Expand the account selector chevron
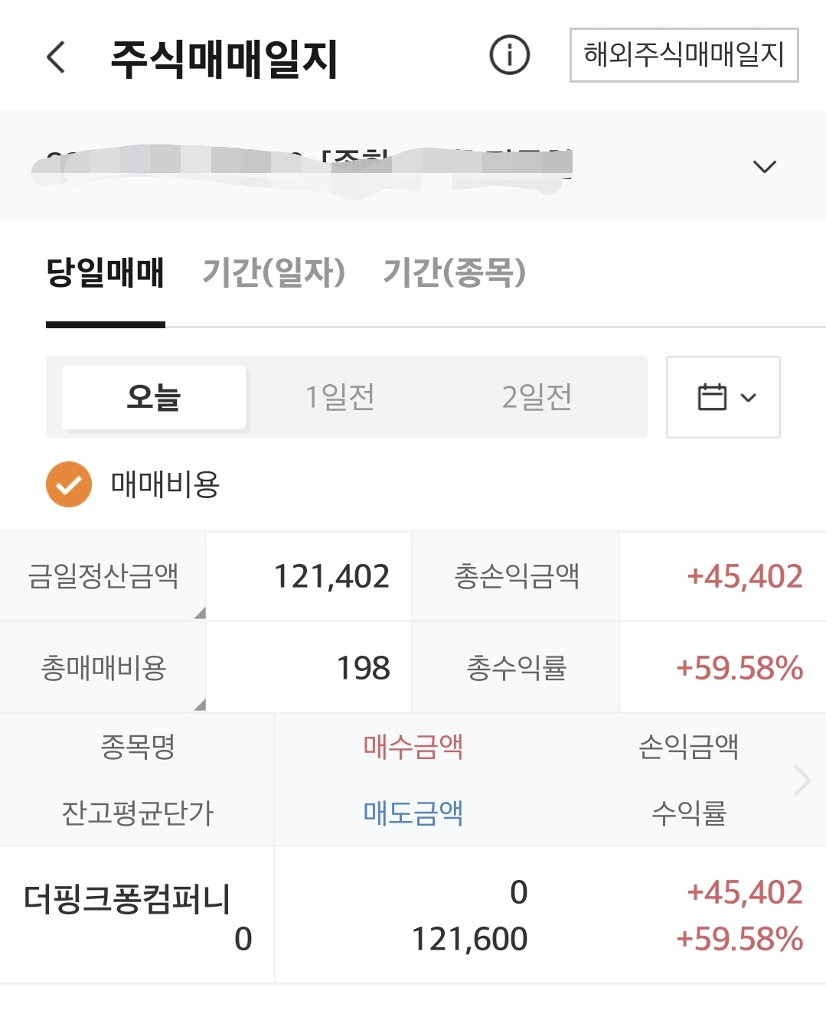The width and height of the screenshot is (826, 1010). pyautogui.click(x=764, y=167)
